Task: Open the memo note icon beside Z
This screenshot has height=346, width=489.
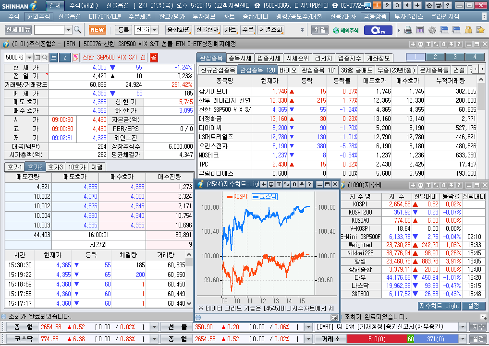Action: pos(75,57)
